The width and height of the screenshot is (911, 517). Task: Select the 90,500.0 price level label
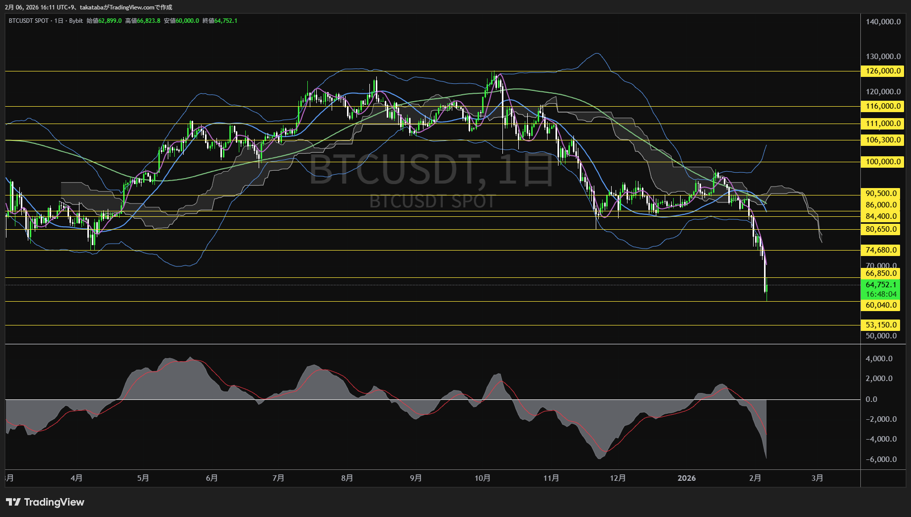point(881,194)
